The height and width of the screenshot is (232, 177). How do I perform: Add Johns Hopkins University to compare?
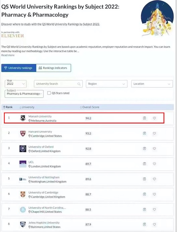(145, 224)
